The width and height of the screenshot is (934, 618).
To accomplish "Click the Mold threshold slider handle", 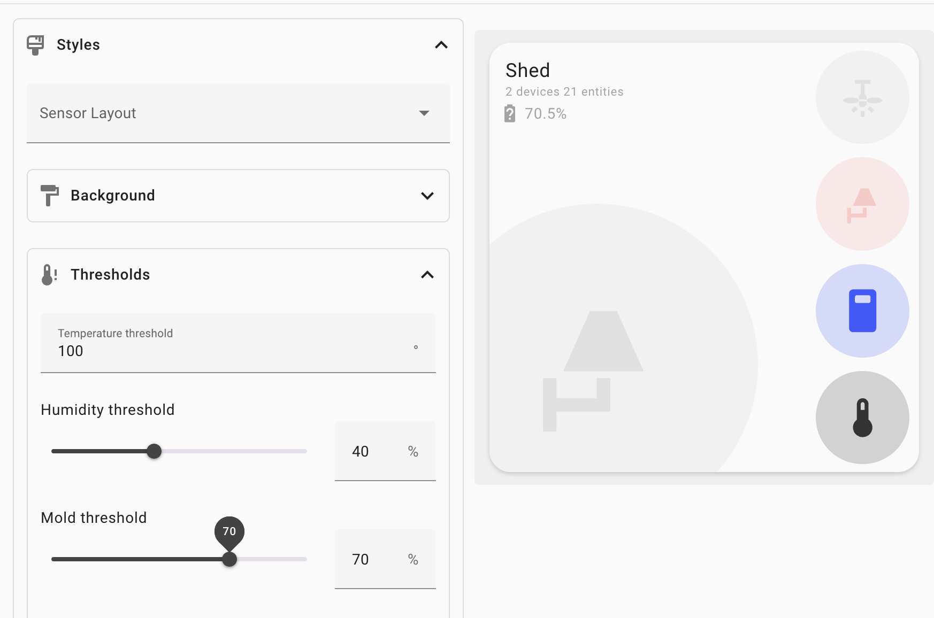I will (229, 559).
